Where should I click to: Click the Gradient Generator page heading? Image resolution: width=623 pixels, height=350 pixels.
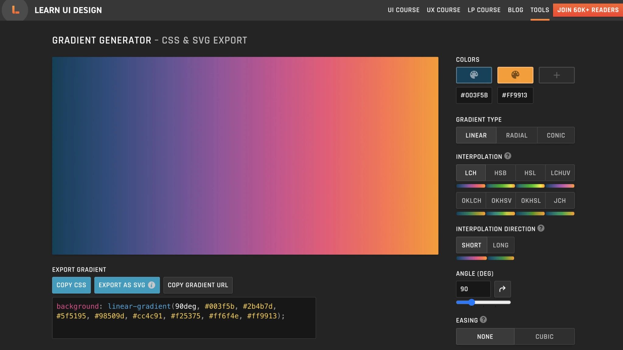coord(150,40)
